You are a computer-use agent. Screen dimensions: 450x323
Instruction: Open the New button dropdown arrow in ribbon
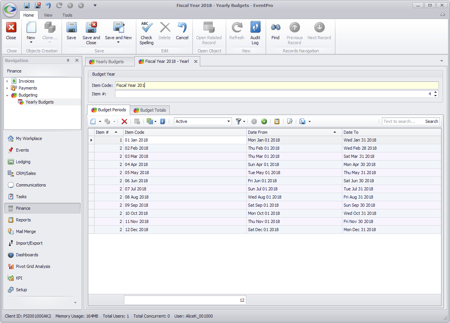point(31,43)
